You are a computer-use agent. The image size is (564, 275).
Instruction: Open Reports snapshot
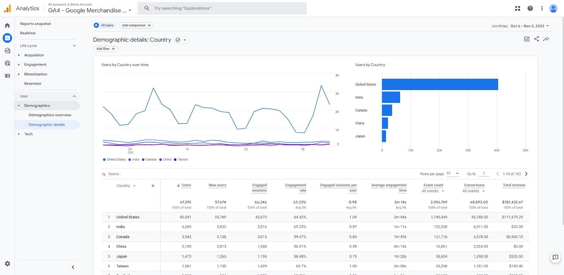pos(36,24)
